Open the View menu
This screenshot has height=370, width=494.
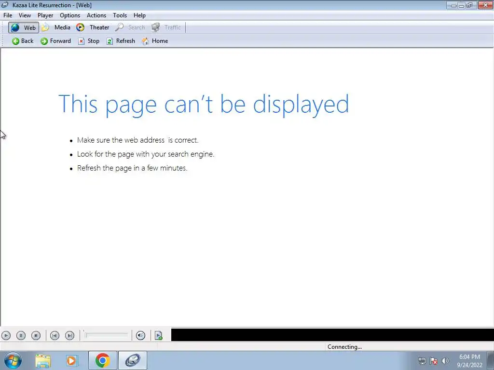[25, 15]
